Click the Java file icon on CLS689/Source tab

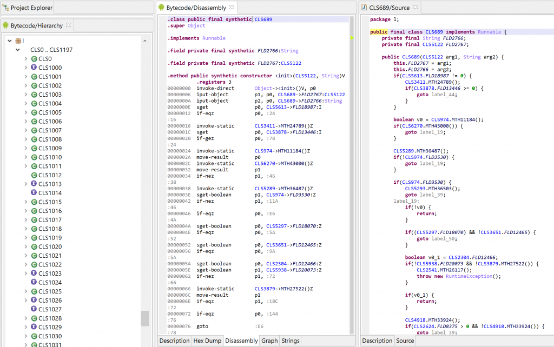click(364, 8)
